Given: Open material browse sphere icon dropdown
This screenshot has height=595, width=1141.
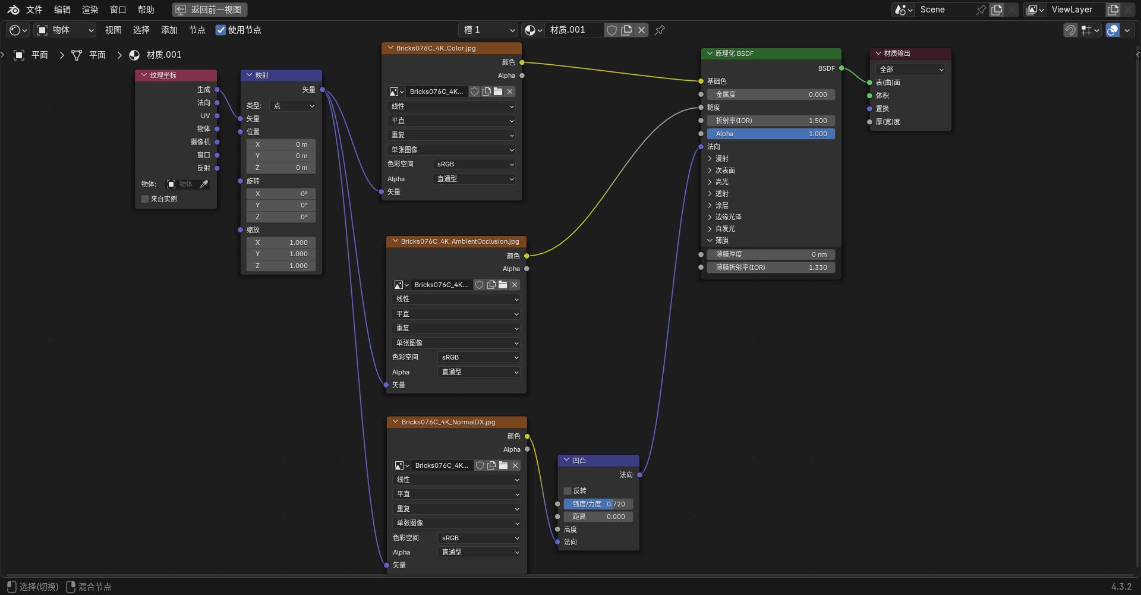Looking at the screenshot, I should click(x=533, y=30).
